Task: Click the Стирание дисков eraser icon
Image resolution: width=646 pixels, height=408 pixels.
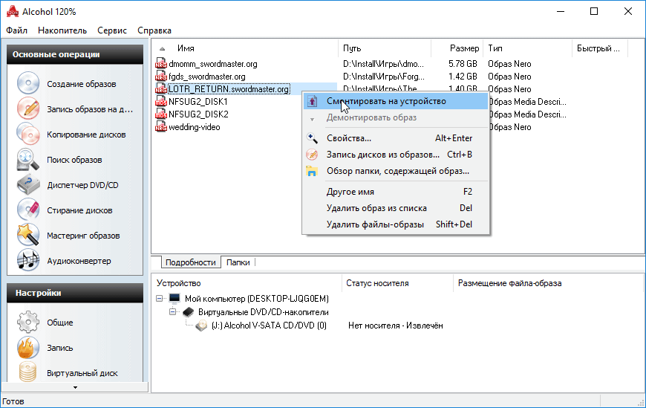Action: (x=28, y=210)
